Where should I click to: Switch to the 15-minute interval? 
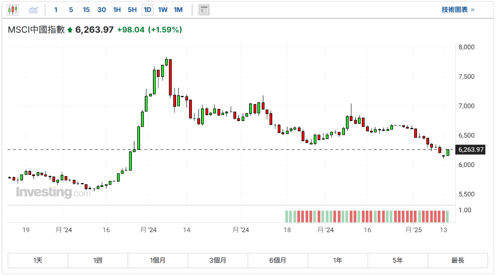click(x=86, y=10)
